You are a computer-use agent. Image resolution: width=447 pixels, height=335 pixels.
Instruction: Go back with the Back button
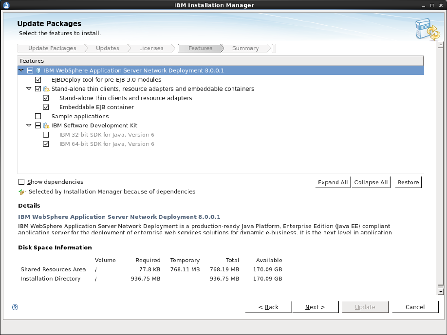pyautogui.click(x=268, y=307)
